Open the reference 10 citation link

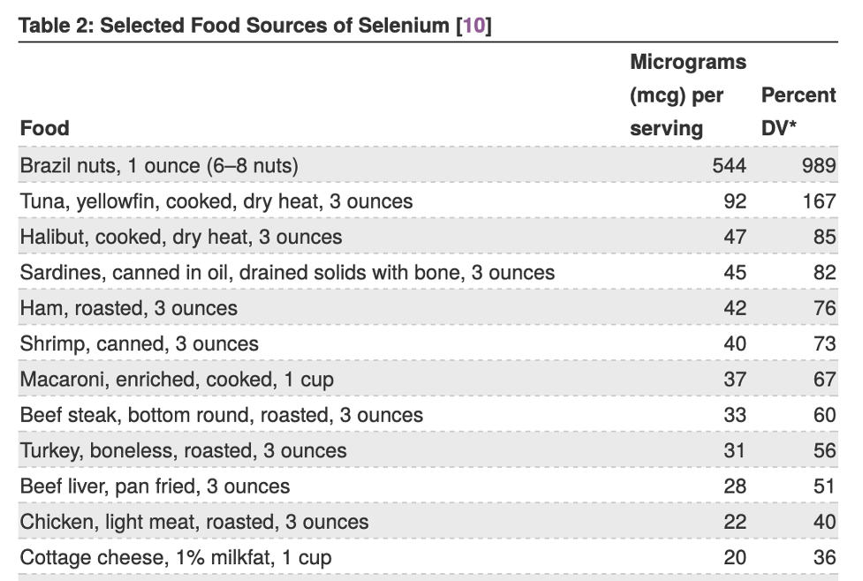click(474, 26)
